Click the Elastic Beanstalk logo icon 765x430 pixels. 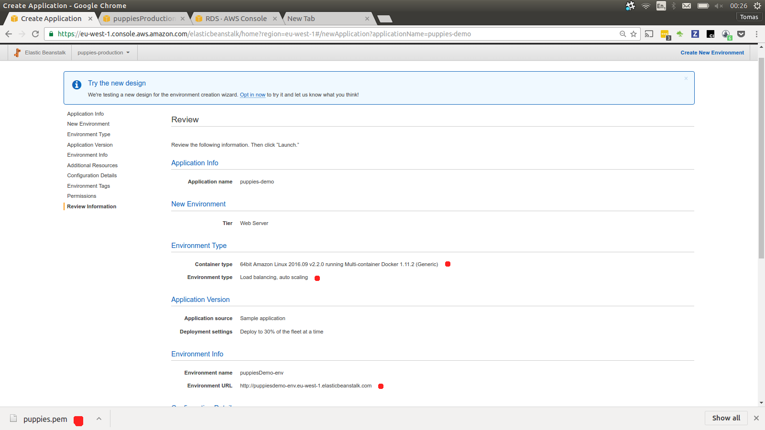[17, 53]
